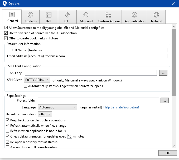The width and height of the screenshot is (179, 160).
Task: Open Help translate Sourcetree link
Action: [x=121, y=107]
